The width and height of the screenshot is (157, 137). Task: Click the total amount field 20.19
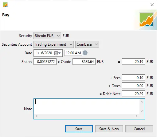point(133,62)
